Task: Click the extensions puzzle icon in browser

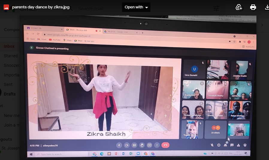Action: pyautogui.click(x=240, y=42)
